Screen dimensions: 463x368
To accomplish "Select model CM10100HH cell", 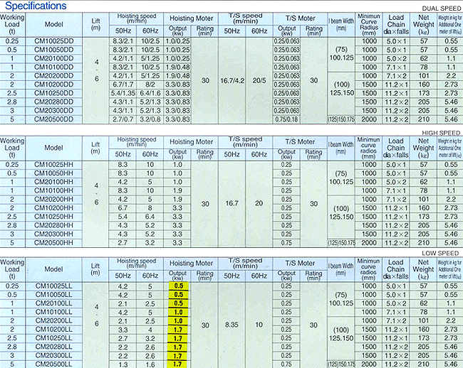I will pyautogui.click(x=53, y=190).
